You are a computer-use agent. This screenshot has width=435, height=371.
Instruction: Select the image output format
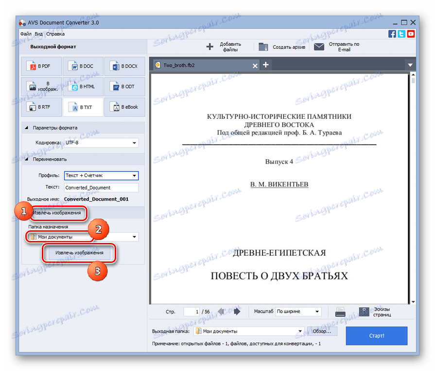41,87
